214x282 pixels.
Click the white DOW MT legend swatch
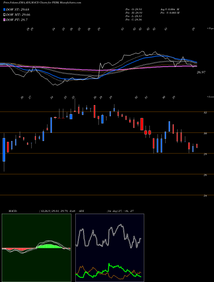[4, 15]
